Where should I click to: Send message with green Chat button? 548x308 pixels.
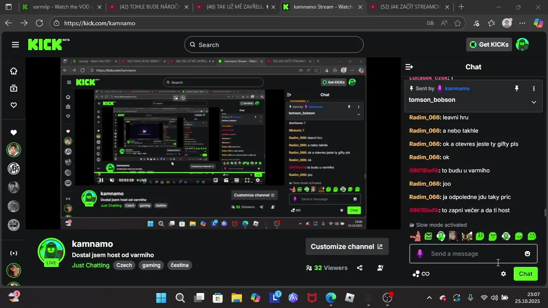(x=526, y=274)
